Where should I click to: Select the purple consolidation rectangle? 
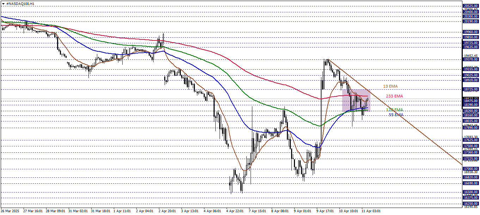click(356, 101)
